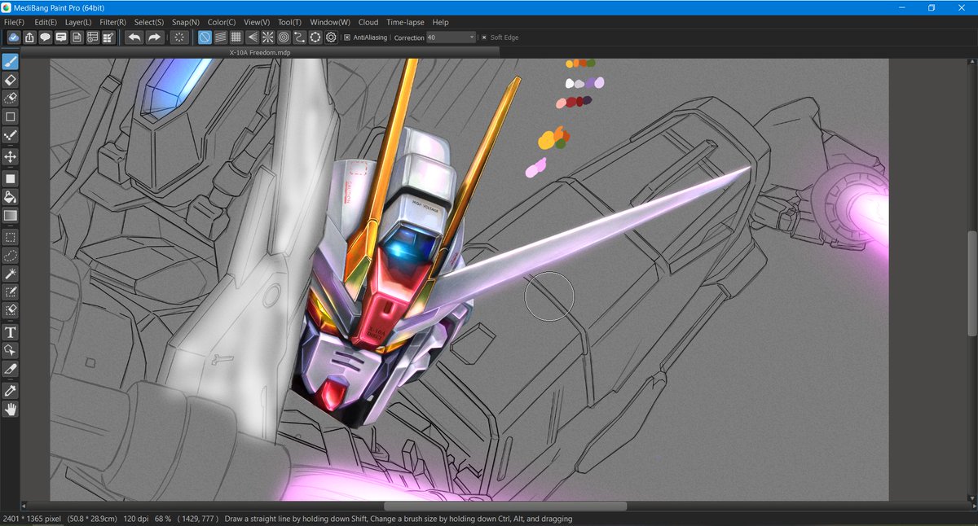Select the Lasso tool
The width and height of the screenshot is (978, 526).
pyautogui.click(x=11, y=256)
